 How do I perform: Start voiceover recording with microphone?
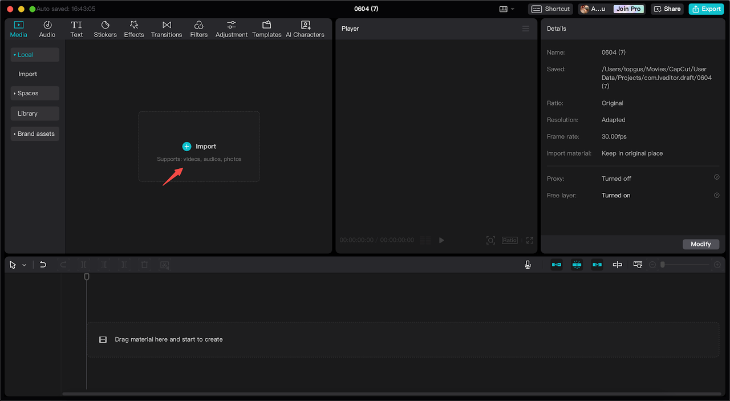pos(528,265)
